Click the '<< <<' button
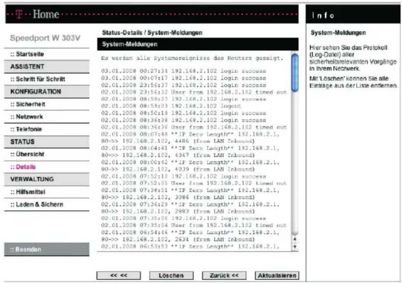402x283 pixels. click(119, 276)
